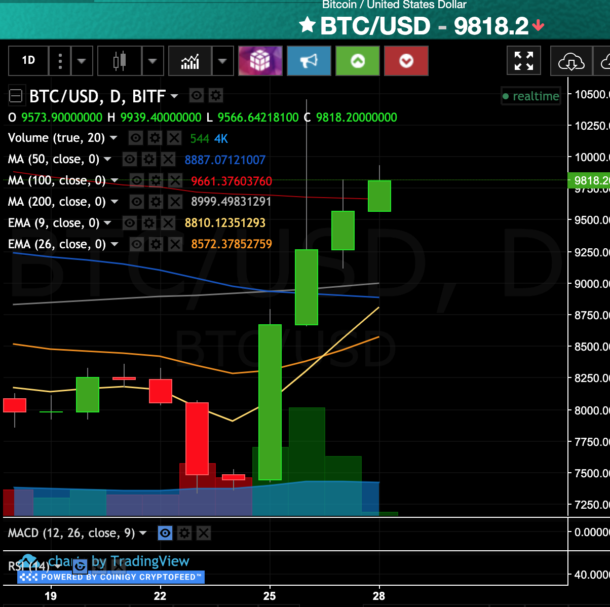Click the green 9818.2 price axis label

tap(589, 180)
